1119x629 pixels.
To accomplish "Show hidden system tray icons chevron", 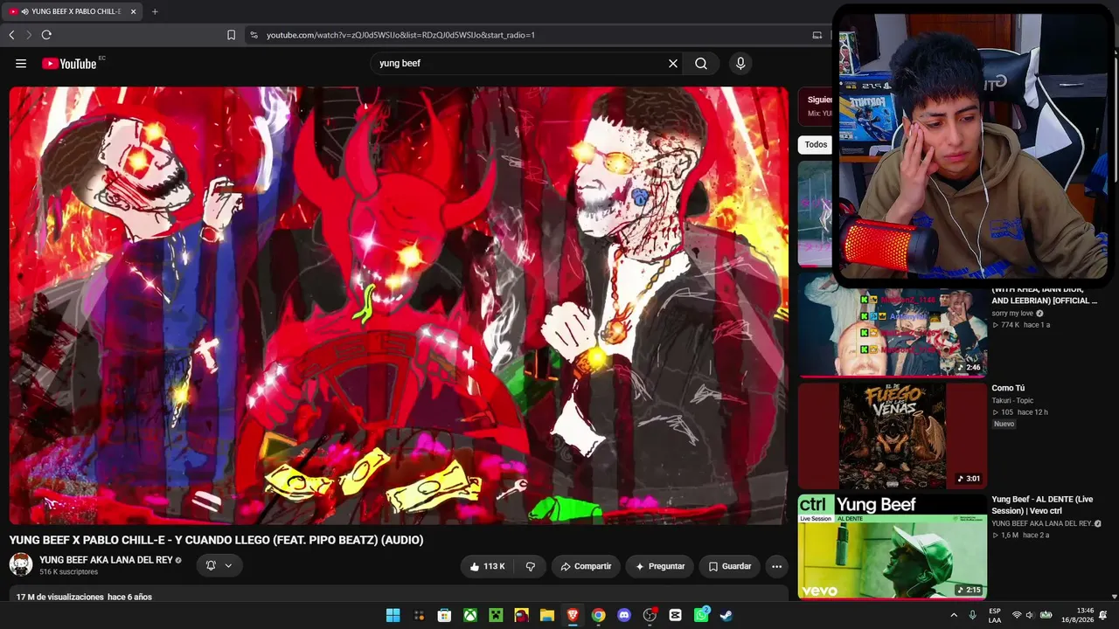I will click(954, 615).
